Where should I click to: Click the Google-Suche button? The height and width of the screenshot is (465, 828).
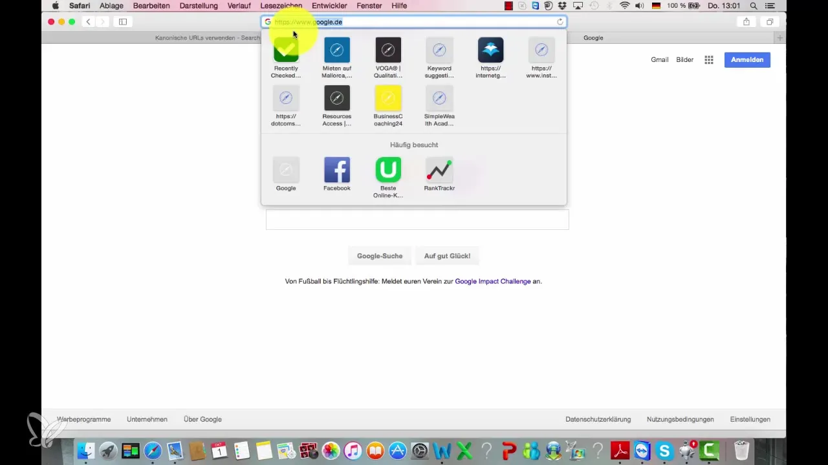tap(380, 256)
